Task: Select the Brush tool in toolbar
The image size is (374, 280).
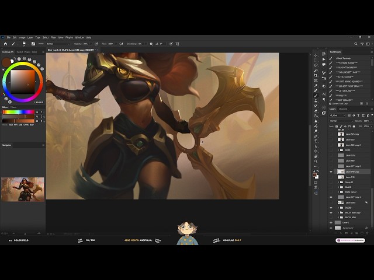Action: coord(316,96)
